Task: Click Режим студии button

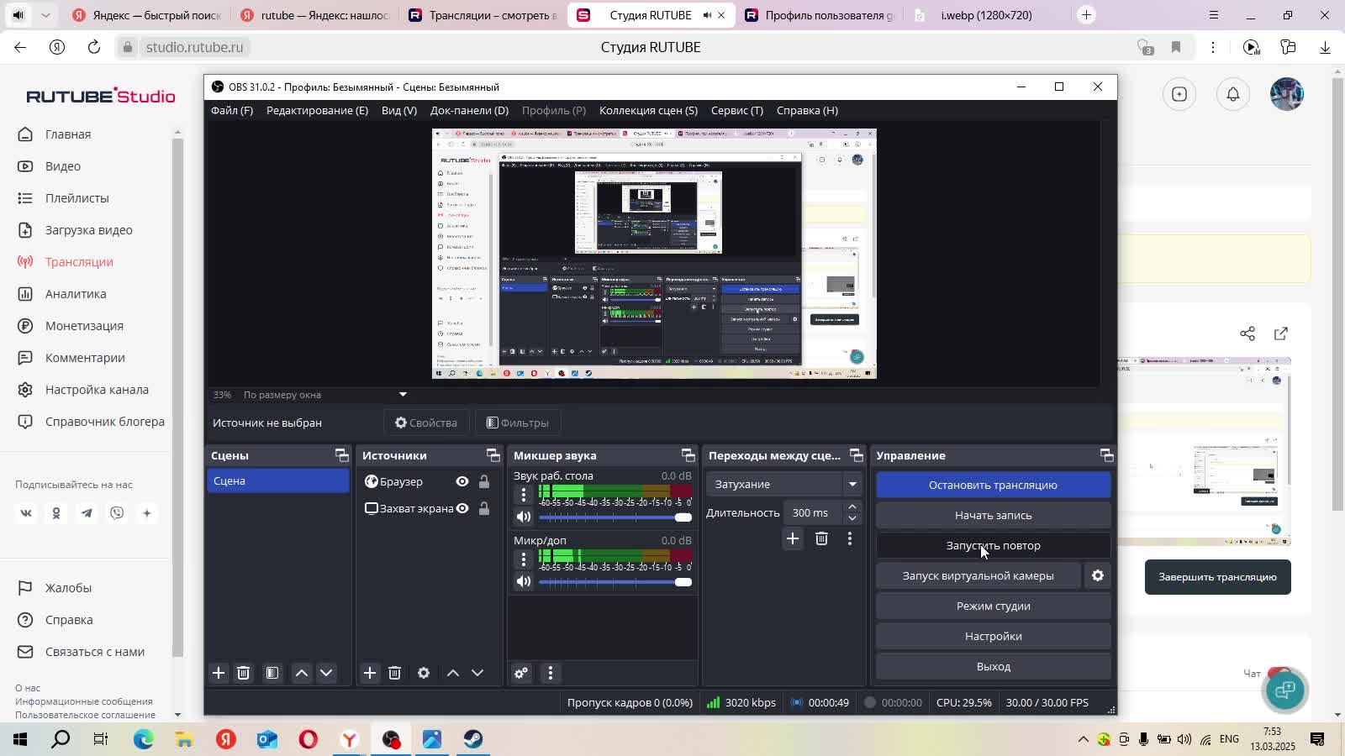Action: 993,606
